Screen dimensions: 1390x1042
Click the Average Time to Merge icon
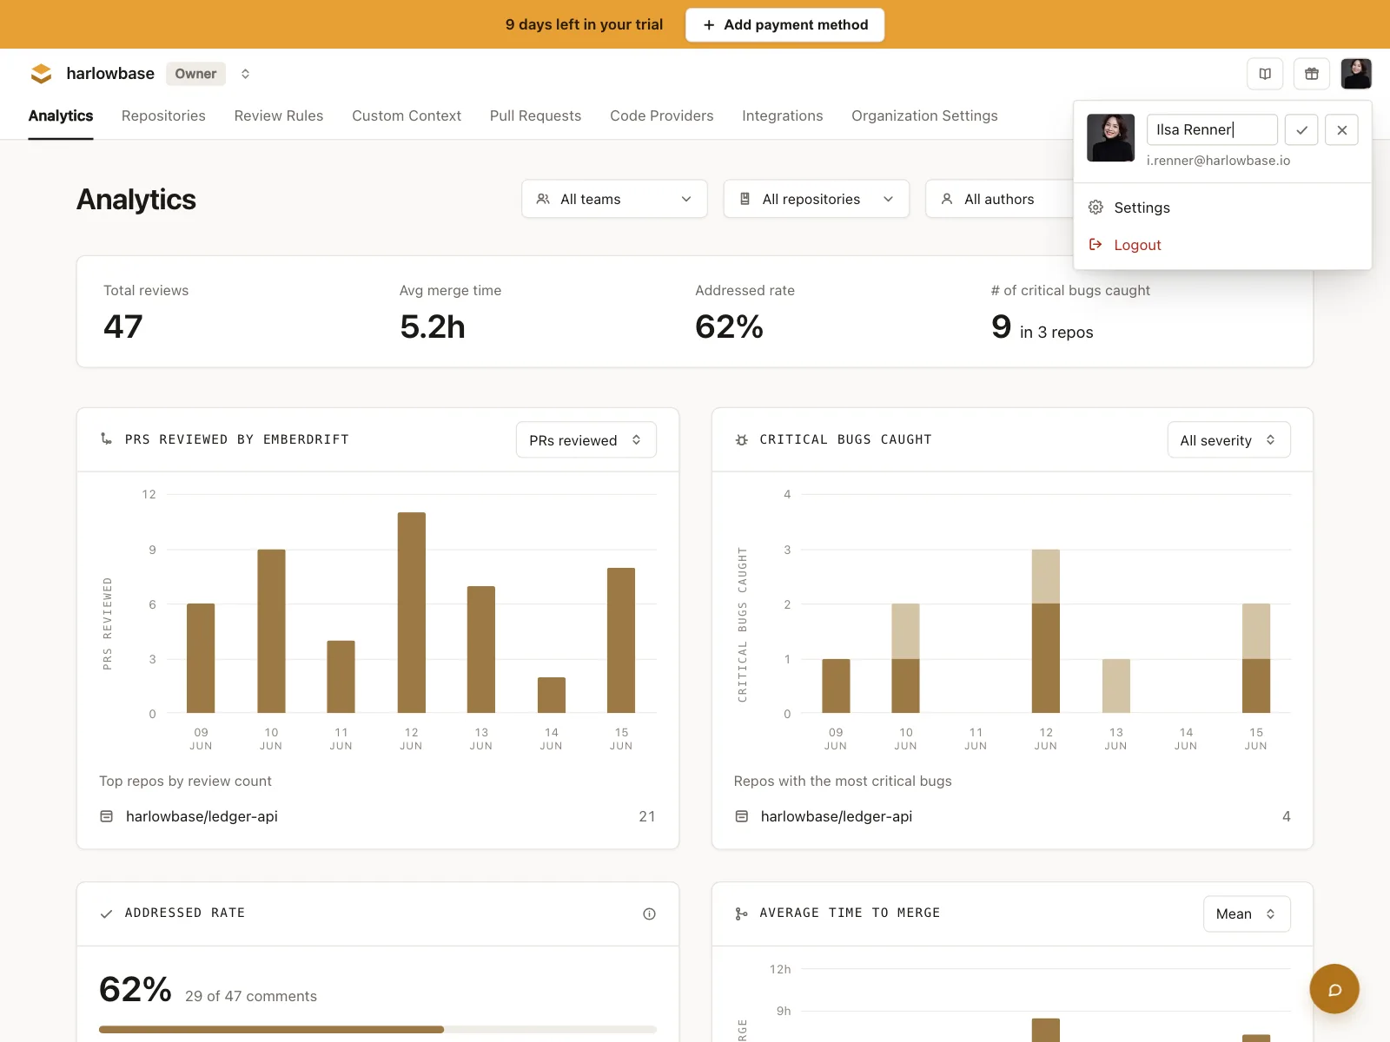click(x=741, y=913)
